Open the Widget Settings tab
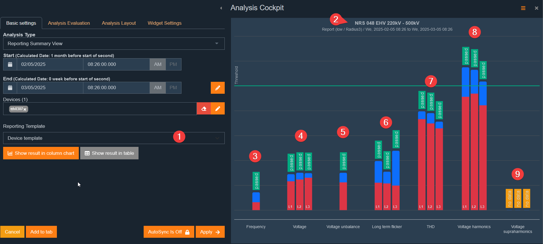The width and height of the screenshot is (543, 244). point(164,23)
